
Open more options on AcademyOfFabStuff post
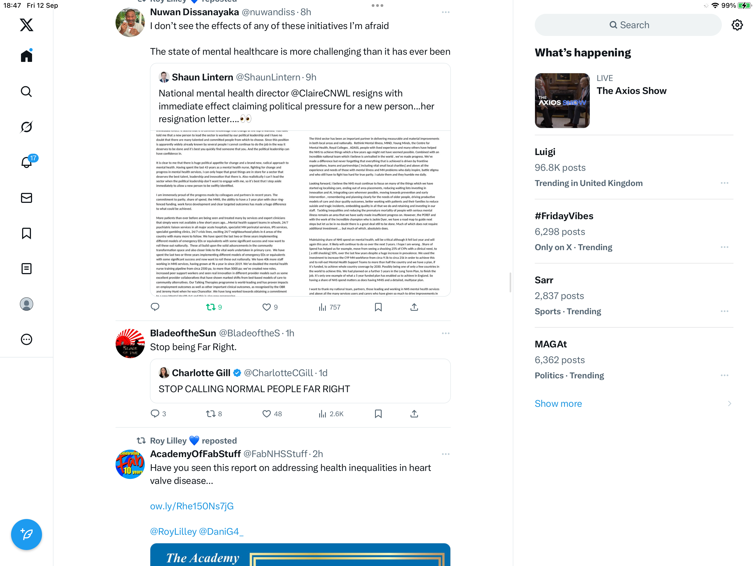pos(445,454)
